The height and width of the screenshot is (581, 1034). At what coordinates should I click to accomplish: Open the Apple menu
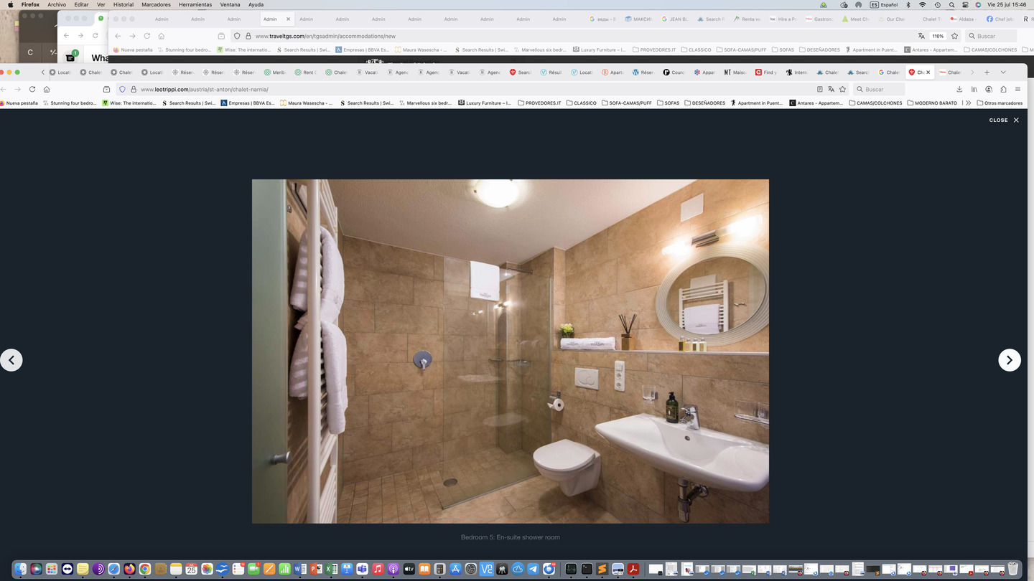pos(10,4)
